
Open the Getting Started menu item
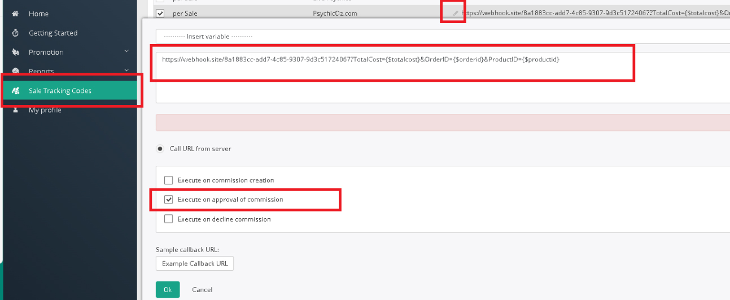(x=53, y=33)
